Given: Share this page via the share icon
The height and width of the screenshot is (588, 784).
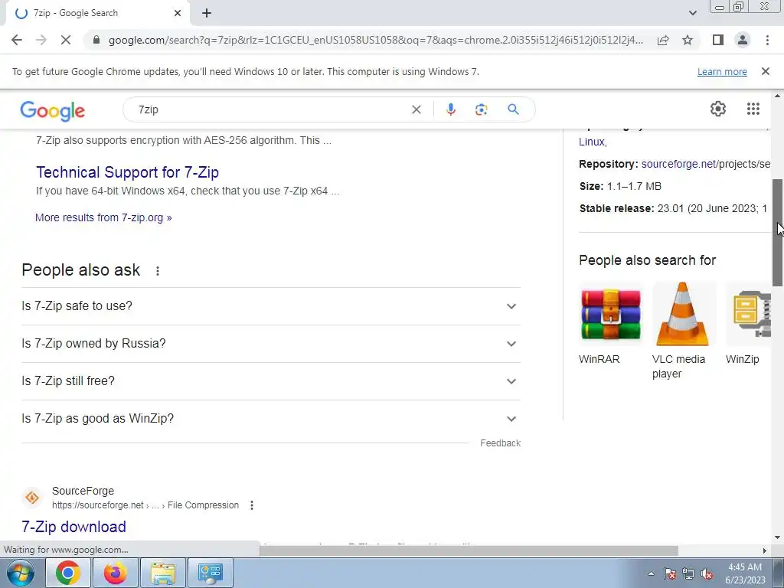Looking at the screenshot, I should (x=663, y=40).
